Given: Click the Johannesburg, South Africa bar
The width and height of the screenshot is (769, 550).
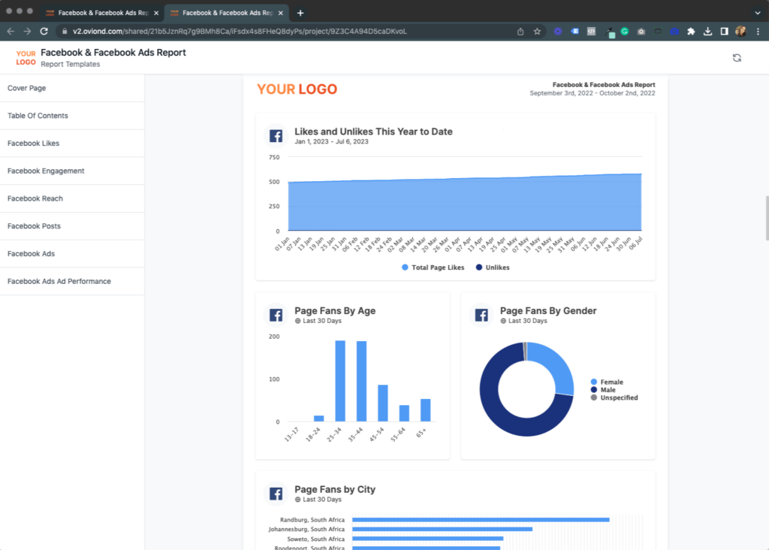Looking at the screenshot, I should click(x=442, y=529).
